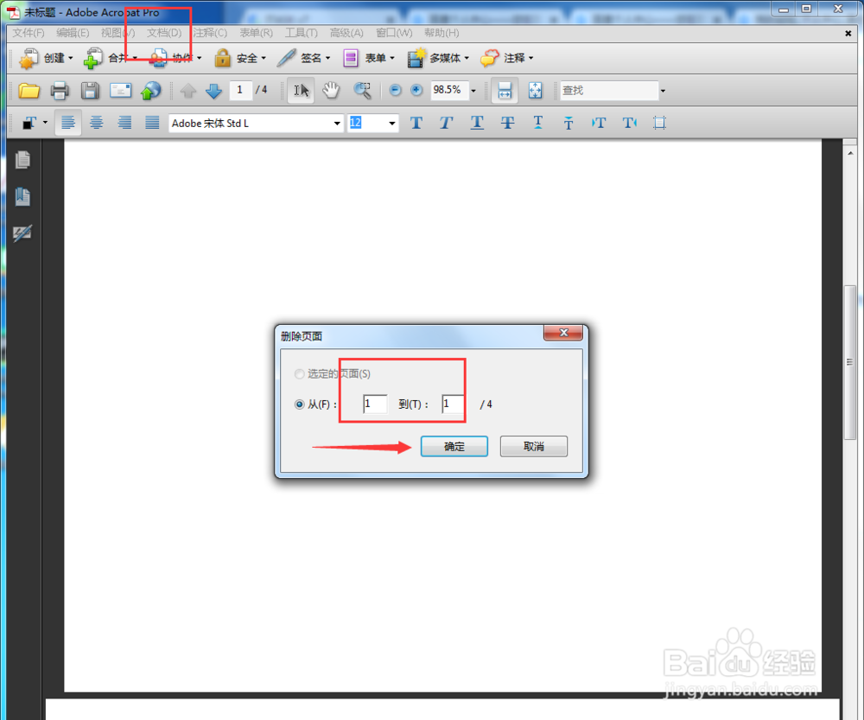Screen dimensions: 864x720
Task: Click the 注释 (Comment) bubble icon
Action: tap(489, 58)
